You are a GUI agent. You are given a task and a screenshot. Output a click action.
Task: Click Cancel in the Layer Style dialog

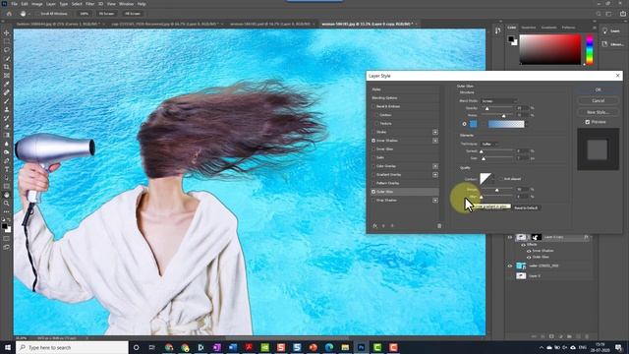[599, 100]
